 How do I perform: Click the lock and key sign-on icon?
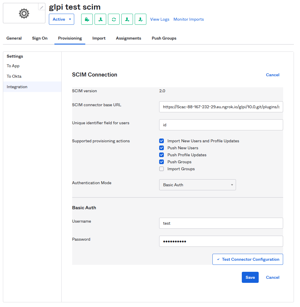pos(87,19)
